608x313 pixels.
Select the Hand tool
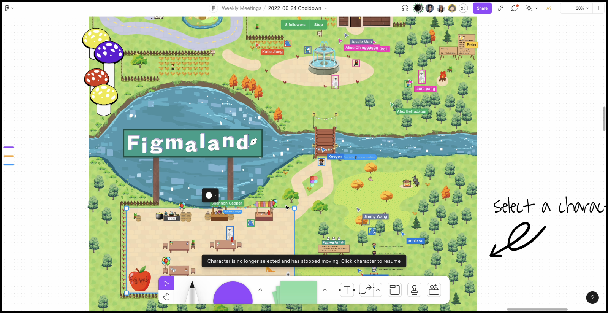pyautogui.click(x=166, y=297)
